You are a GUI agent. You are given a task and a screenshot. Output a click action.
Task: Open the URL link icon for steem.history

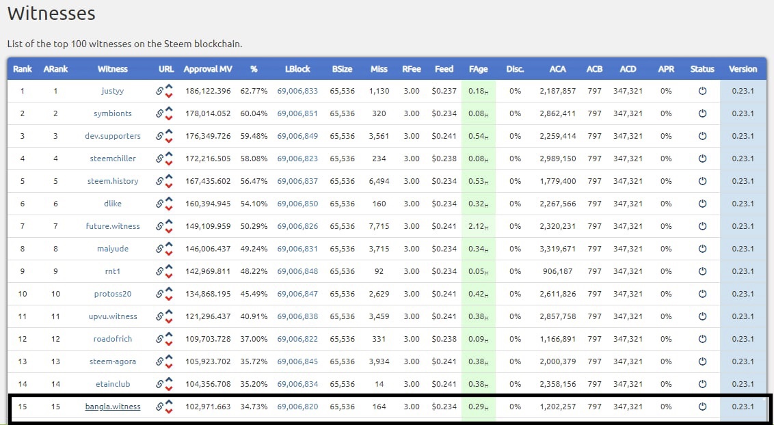[160, 181]
